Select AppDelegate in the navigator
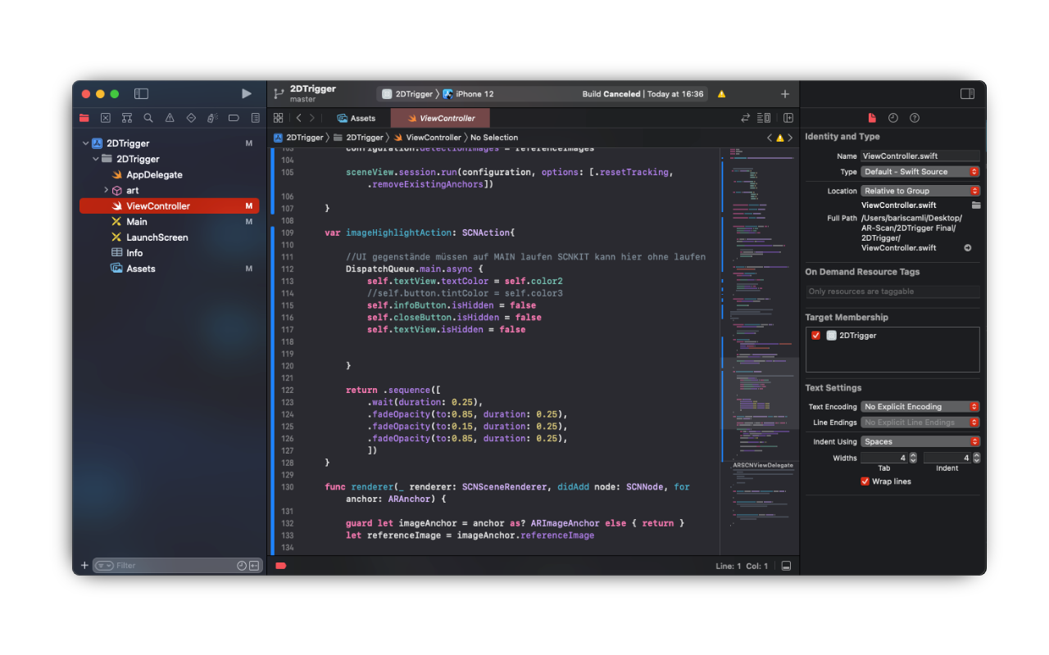 [154, 174]
